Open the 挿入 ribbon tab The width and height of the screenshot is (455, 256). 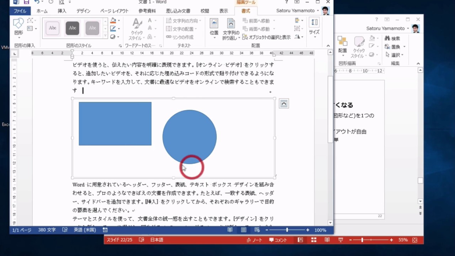(62, 11)
